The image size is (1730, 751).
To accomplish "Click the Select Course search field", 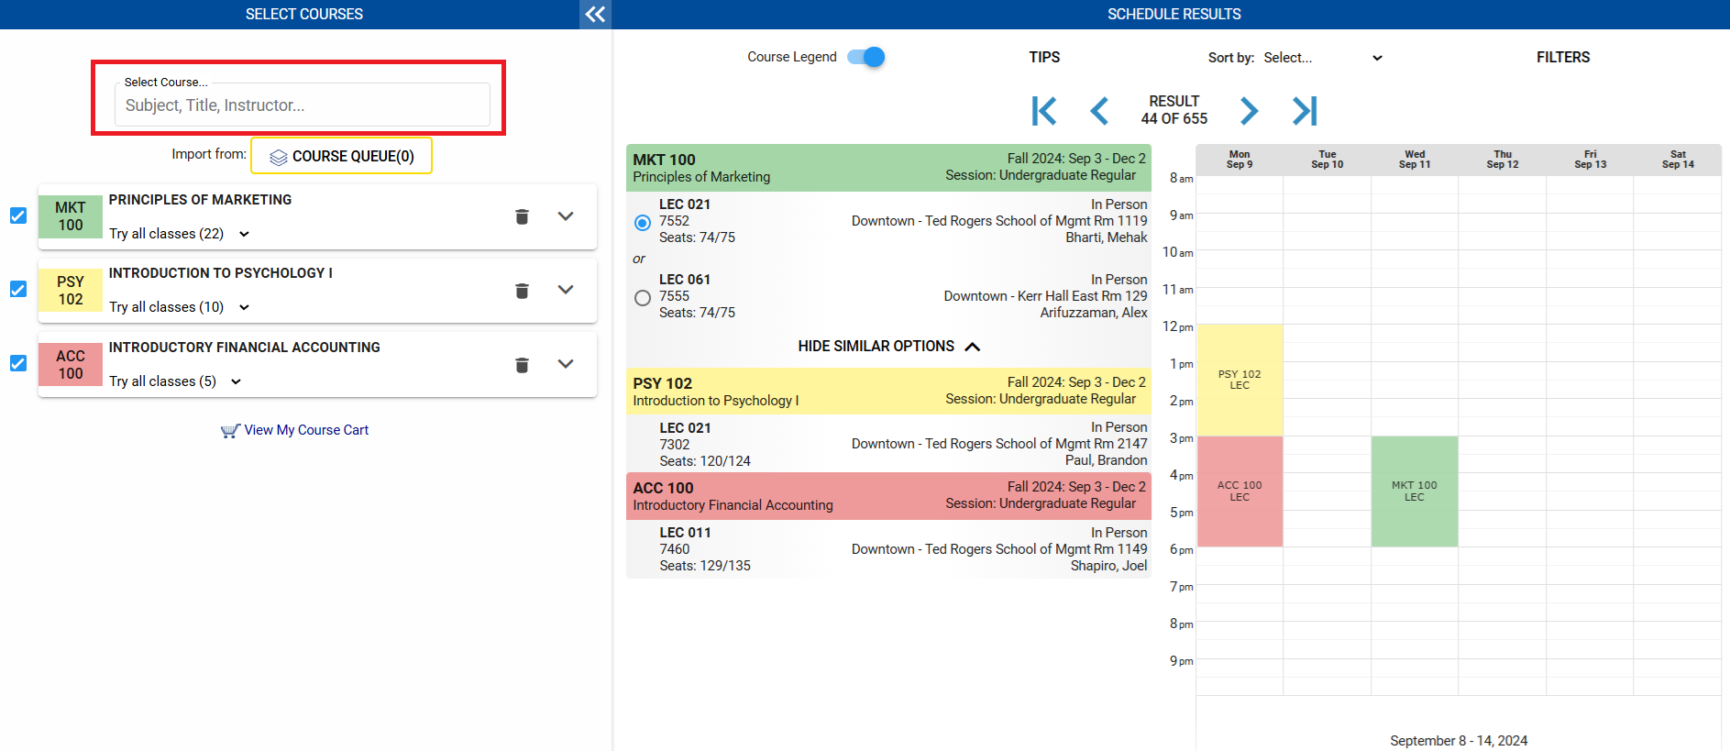I will (x=303, y=105).
